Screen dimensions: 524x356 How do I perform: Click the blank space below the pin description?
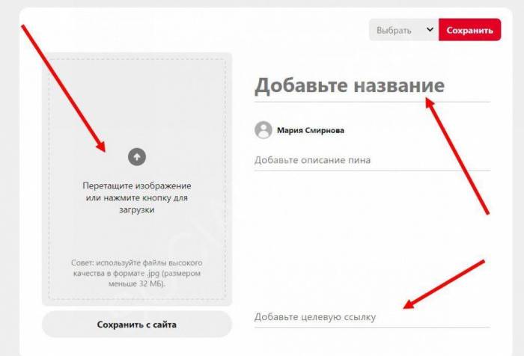tap(372, 237)
